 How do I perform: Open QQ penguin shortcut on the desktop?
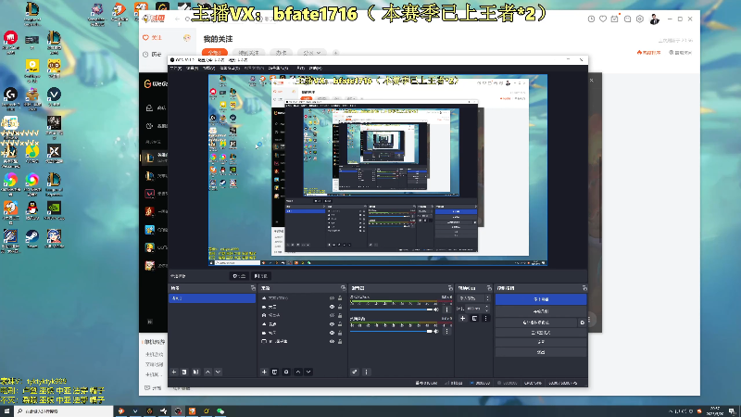32,210
